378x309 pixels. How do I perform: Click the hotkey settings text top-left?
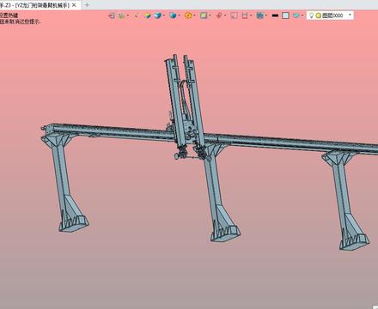point(9,15)
